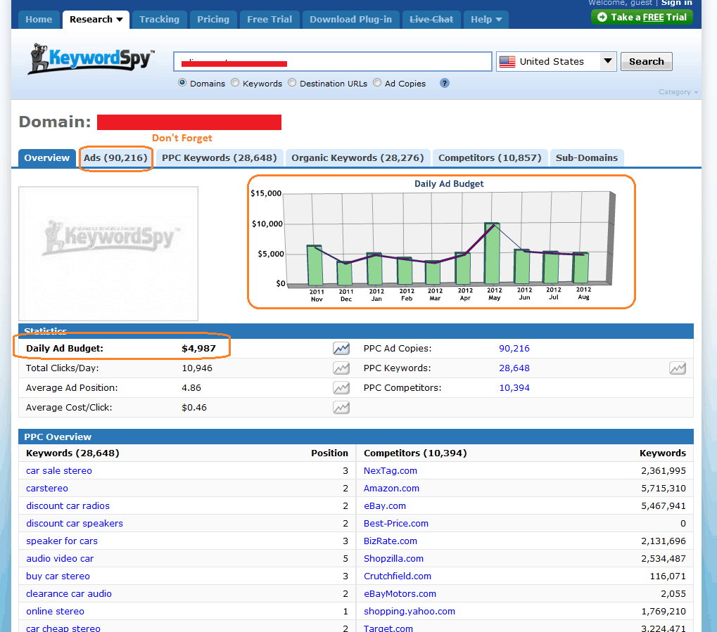Screen dimensions: 717x632
Task: Click the $0.46 Average Cost/Click value
Action: click(194, 408)
